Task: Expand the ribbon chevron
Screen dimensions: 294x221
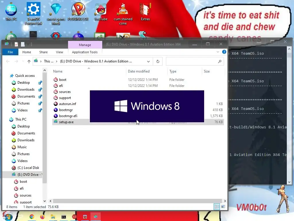Action: (x=218, y=52)
